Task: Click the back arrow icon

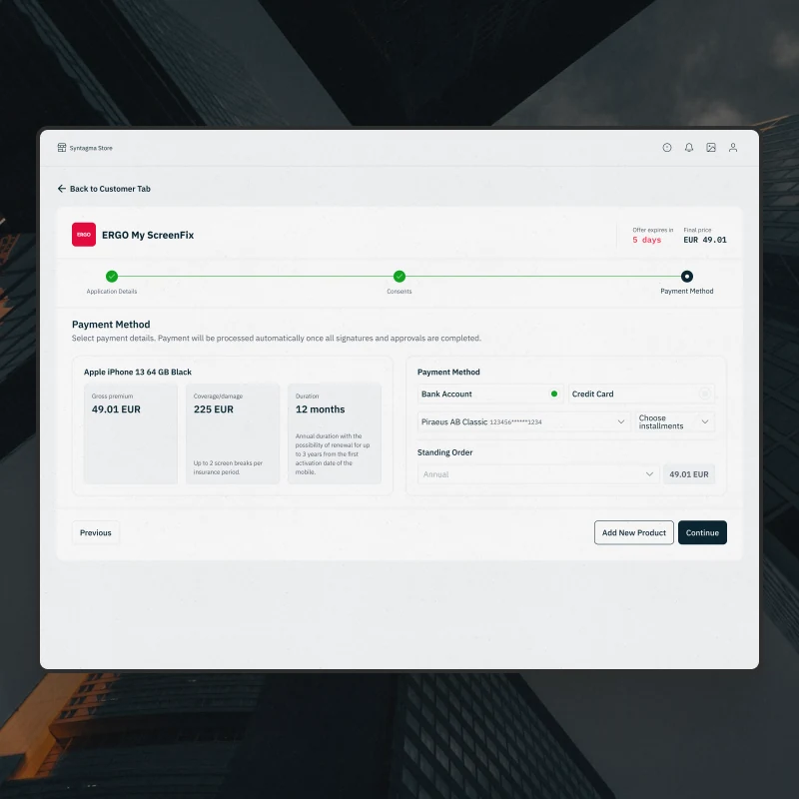Action: pos(62,189)
